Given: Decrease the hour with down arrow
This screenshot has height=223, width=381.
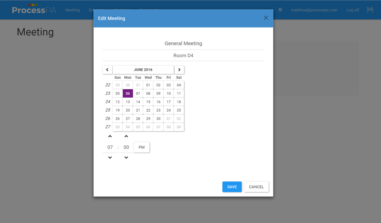Looking at the screenshot, I should 110,158.
